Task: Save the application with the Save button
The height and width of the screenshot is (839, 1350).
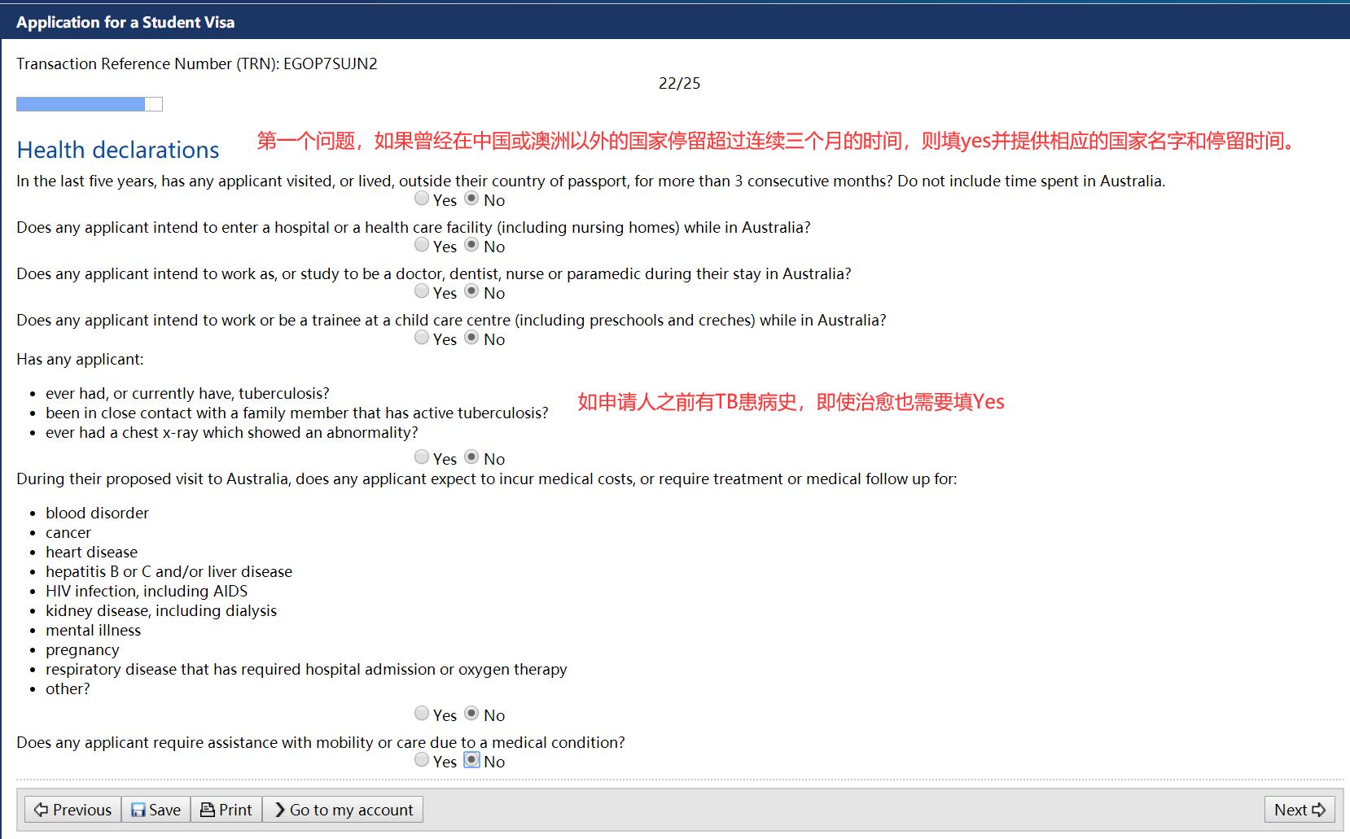Action: coord(156,810)
